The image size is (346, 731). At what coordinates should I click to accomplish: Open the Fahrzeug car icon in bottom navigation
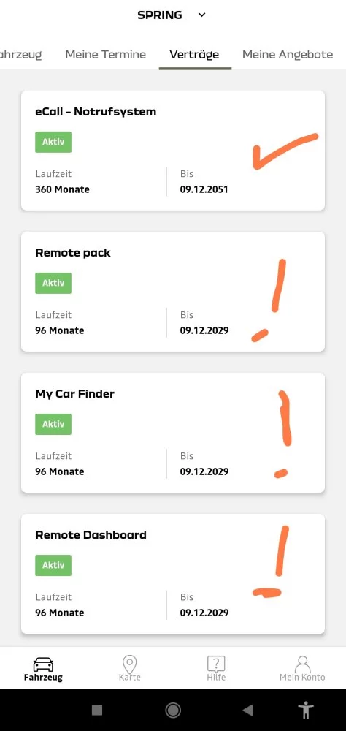tap(43, 664)
